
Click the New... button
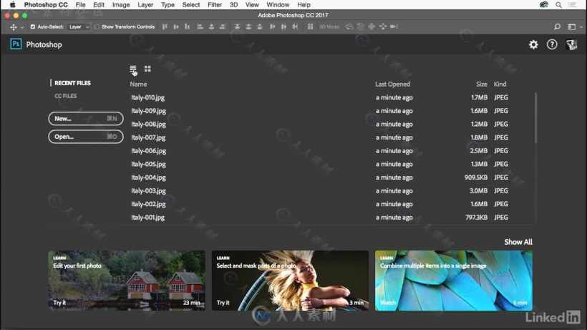coord(86,119)
